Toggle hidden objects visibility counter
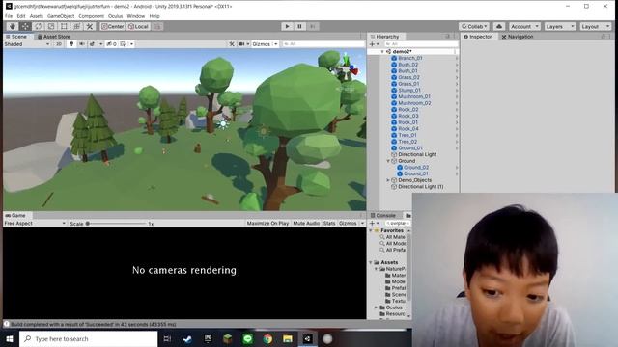Viewport: 618px width, 347px height. [x=112, y=44]
